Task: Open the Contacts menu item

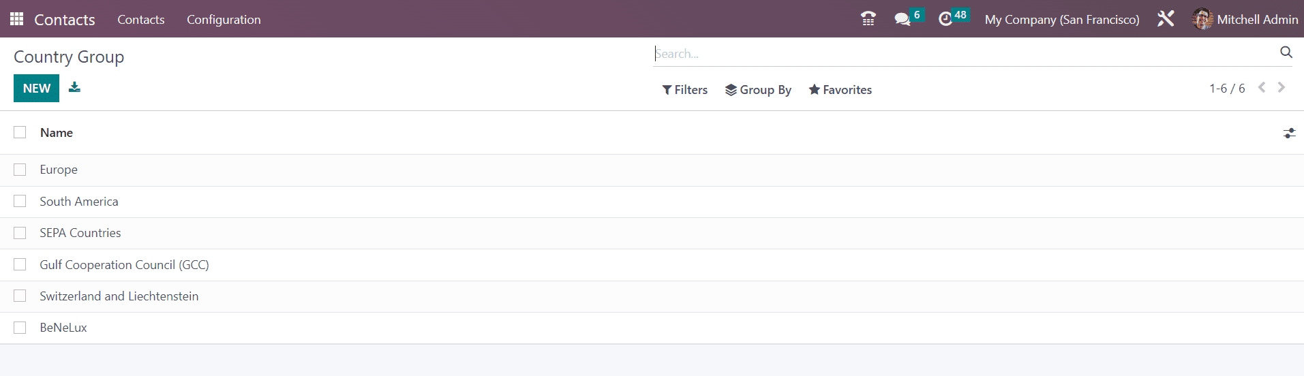Action: tap(140, 20)
